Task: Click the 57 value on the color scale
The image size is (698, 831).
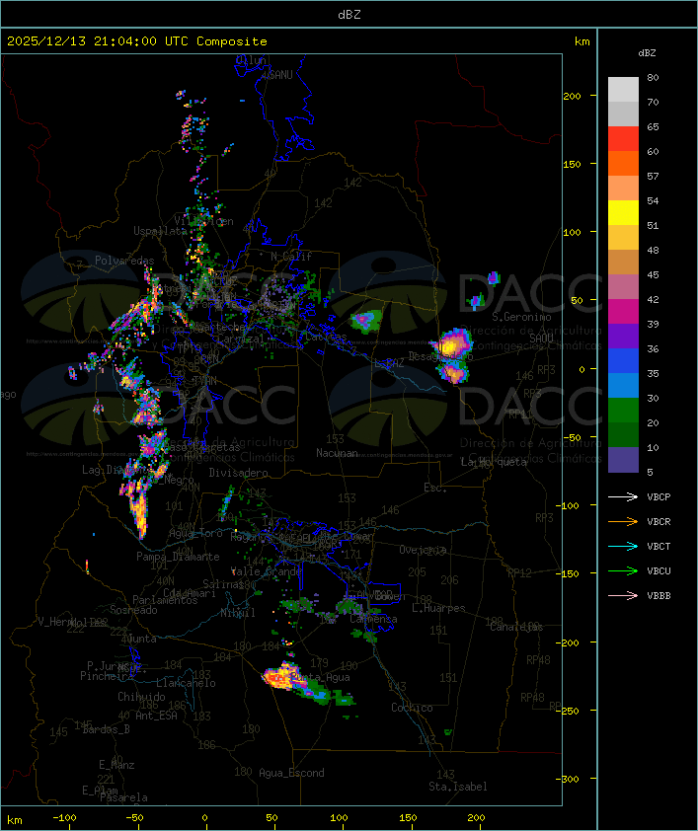Action: click(653, 176)
